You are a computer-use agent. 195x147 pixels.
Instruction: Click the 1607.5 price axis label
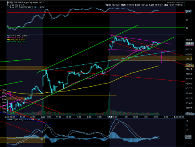coord(189,108)
